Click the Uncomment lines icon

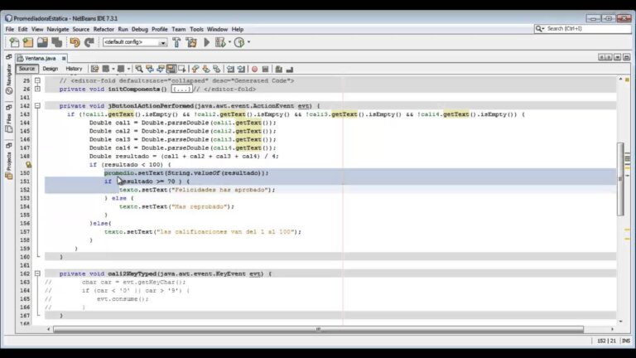click(290, 69)
